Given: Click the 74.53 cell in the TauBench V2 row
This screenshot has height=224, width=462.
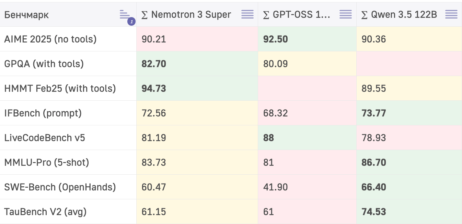Looking at the screenshot, I should tap(374, 212).
